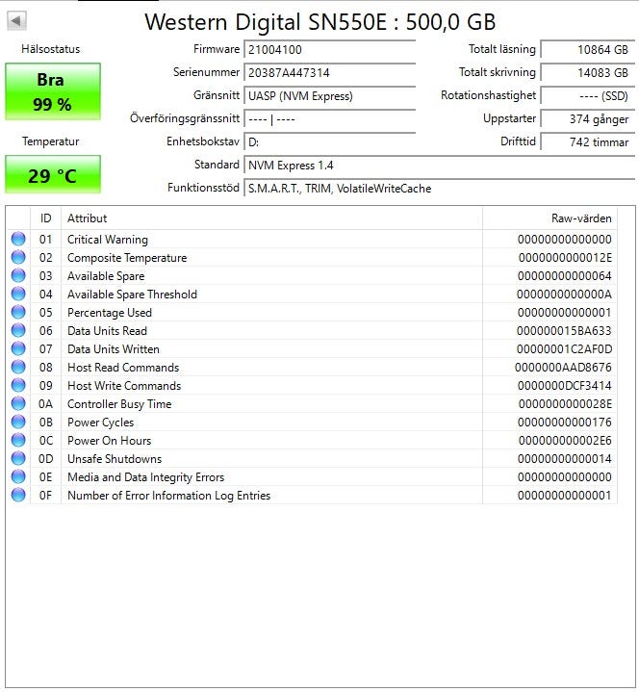Click the status icon for Host Write Commands

click(x=18, y=385)
